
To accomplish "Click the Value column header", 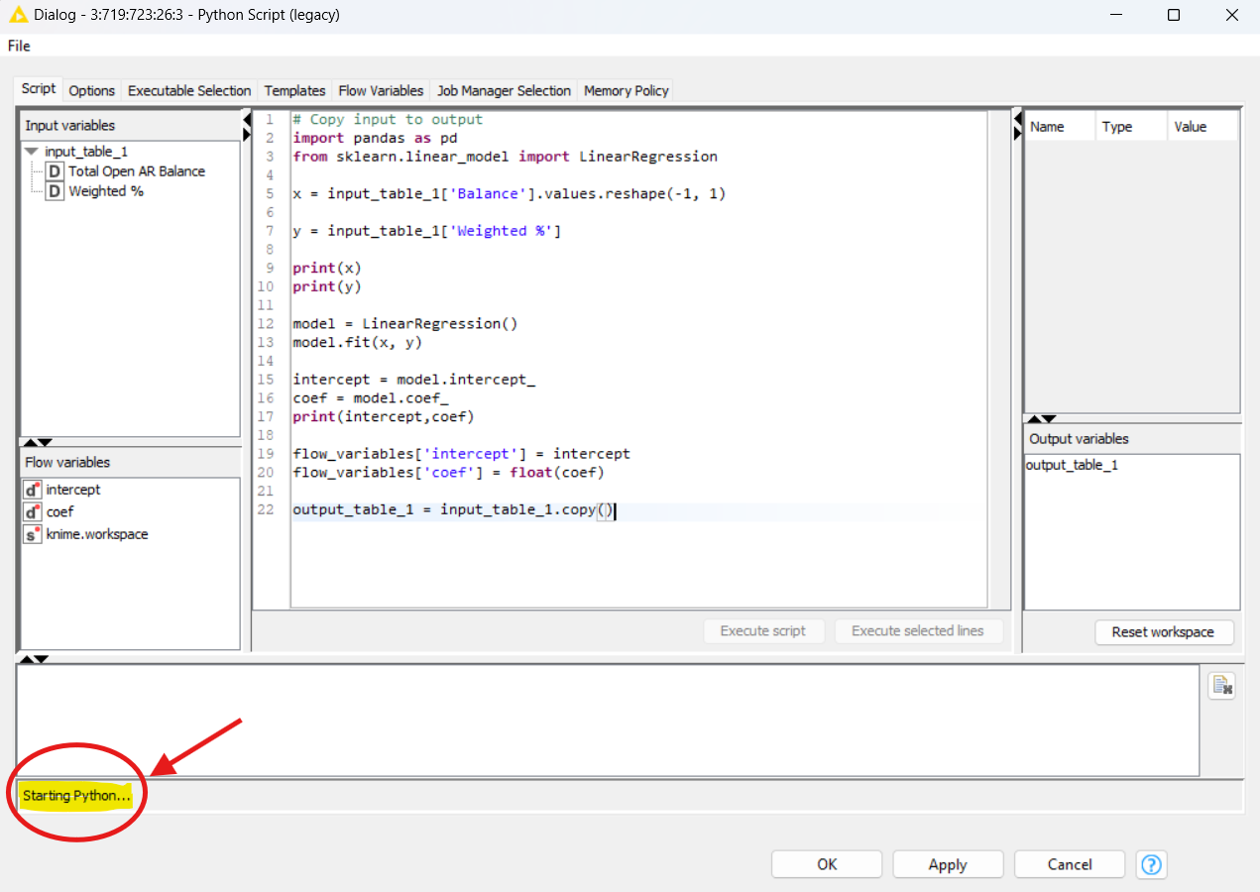I will tap(1202, 126).
